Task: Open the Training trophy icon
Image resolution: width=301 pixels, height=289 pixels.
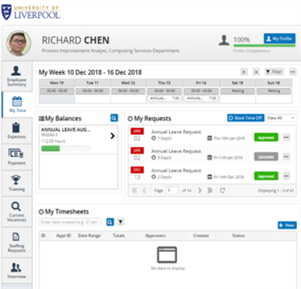Action: point(17,180)
